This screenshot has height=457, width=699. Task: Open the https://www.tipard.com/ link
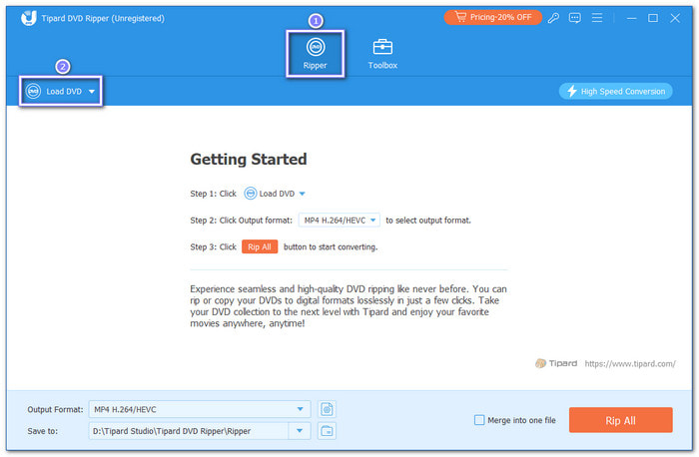click(x=630, y=364)
